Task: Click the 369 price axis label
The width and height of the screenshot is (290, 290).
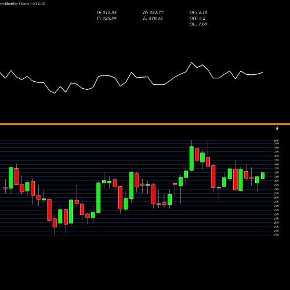Action: (277, 156)
